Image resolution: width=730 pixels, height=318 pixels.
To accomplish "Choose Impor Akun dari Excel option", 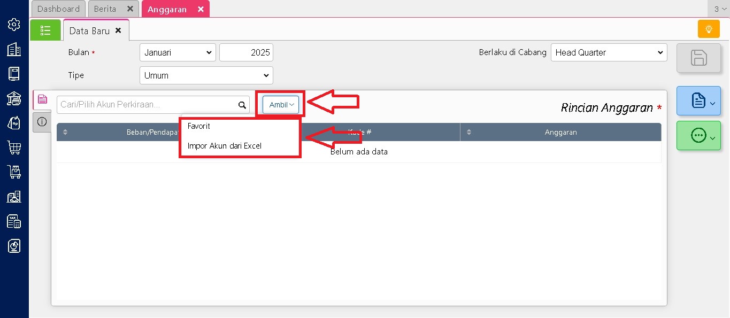I will (224, 145).
